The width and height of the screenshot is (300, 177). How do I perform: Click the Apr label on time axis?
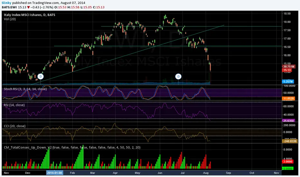115,173
